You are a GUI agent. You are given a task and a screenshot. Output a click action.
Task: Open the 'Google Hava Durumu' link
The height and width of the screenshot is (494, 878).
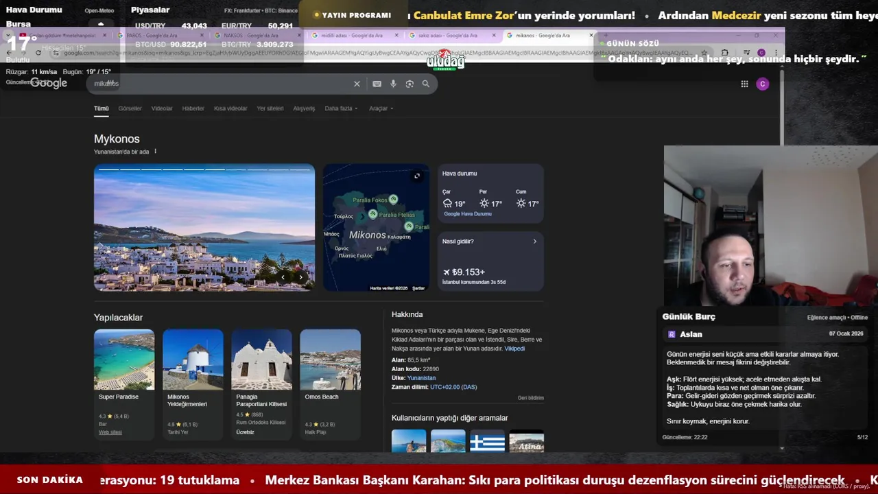[468, 214]
